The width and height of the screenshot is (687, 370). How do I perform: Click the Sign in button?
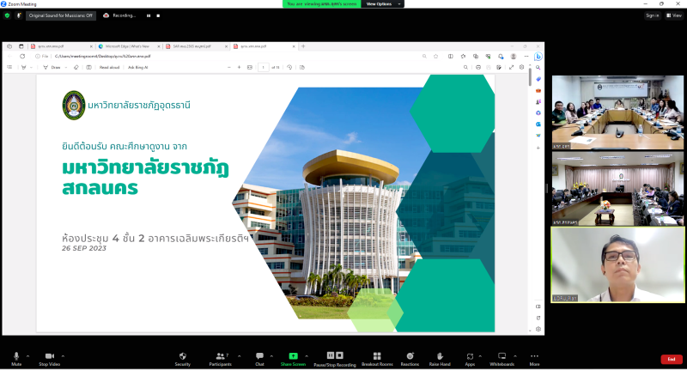tap(653, 15)
